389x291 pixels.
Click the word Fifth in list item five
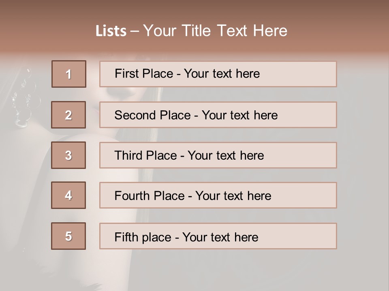pyautogui.click(x=126, y=237)
